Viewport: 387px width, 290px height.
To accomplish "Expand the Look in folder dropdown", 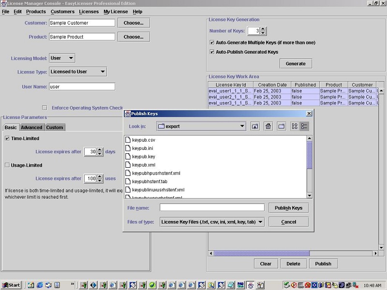I will [201, 126].
